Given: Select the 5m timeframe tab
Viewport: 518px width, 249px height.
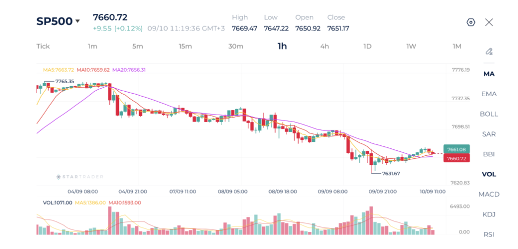Looking at the screenshot, I should click(138, 46).
